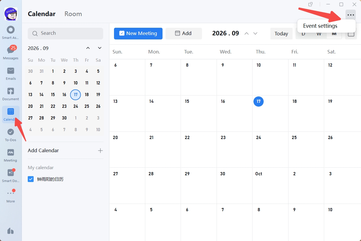This screenshot has width=361, height=241.
Task: Select 25 in mini calendar
Action: point(87,106)
